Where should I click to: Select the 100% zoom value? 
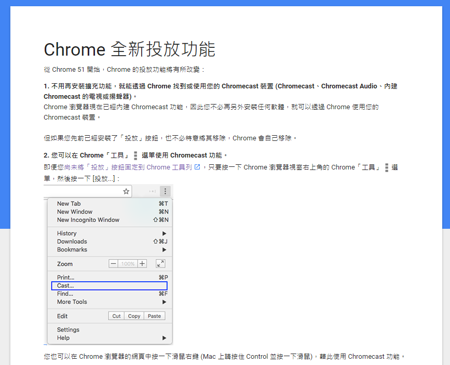[x=128, y=264]
